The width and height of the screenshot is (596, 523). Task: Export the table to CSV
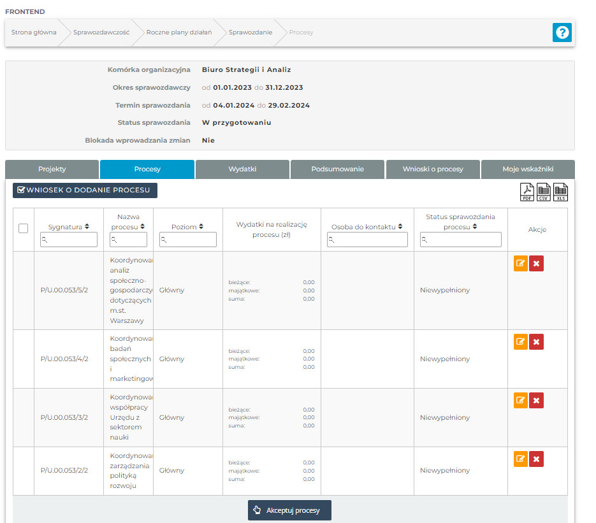[544, 192]
